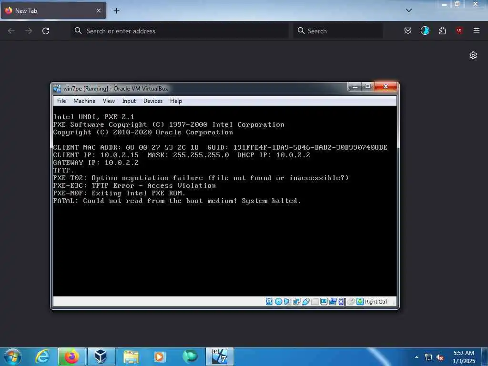Close the New Tab in Firefox
488x366 pixels.
(98, 10)
